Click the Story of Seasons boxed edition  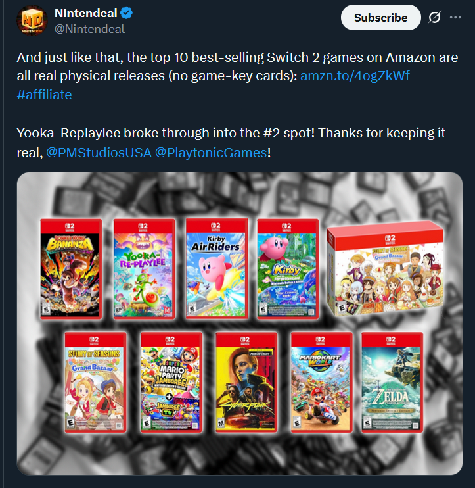coord(385,268)
